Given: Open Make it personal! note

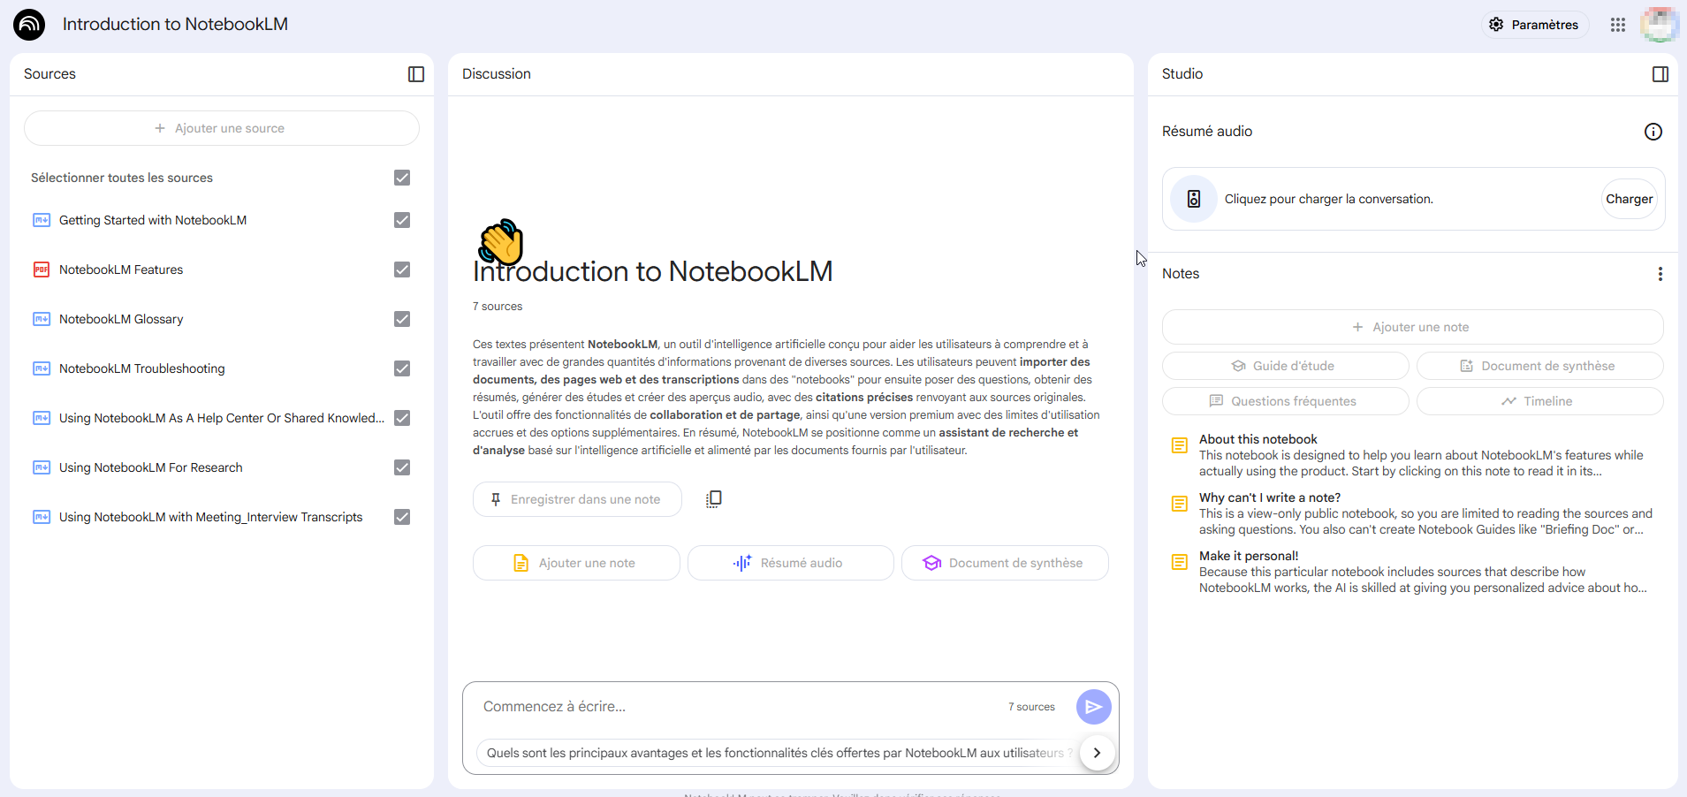Looking at the screenshot, I should 1411,572.
